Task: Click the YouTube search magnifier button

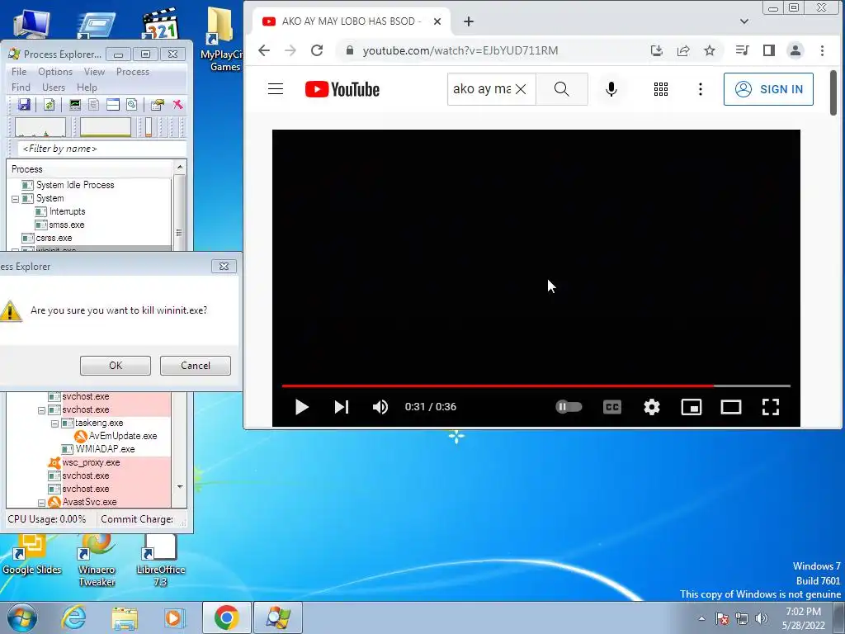Action: (x=561, y=89)
